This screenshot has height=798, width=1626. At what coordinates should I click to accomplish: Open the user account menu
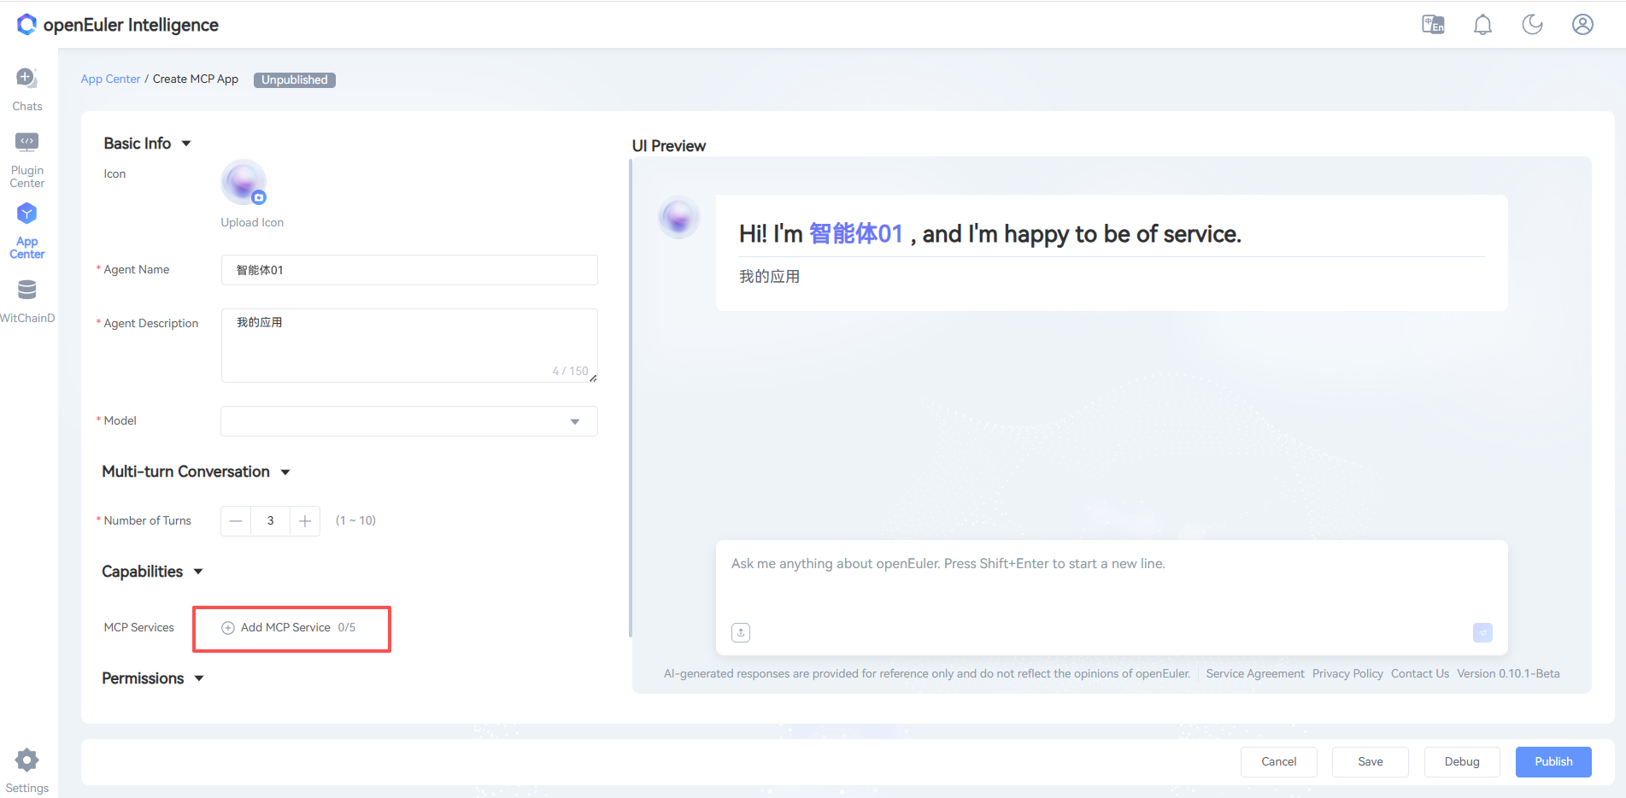click(x=1582, y=25)
